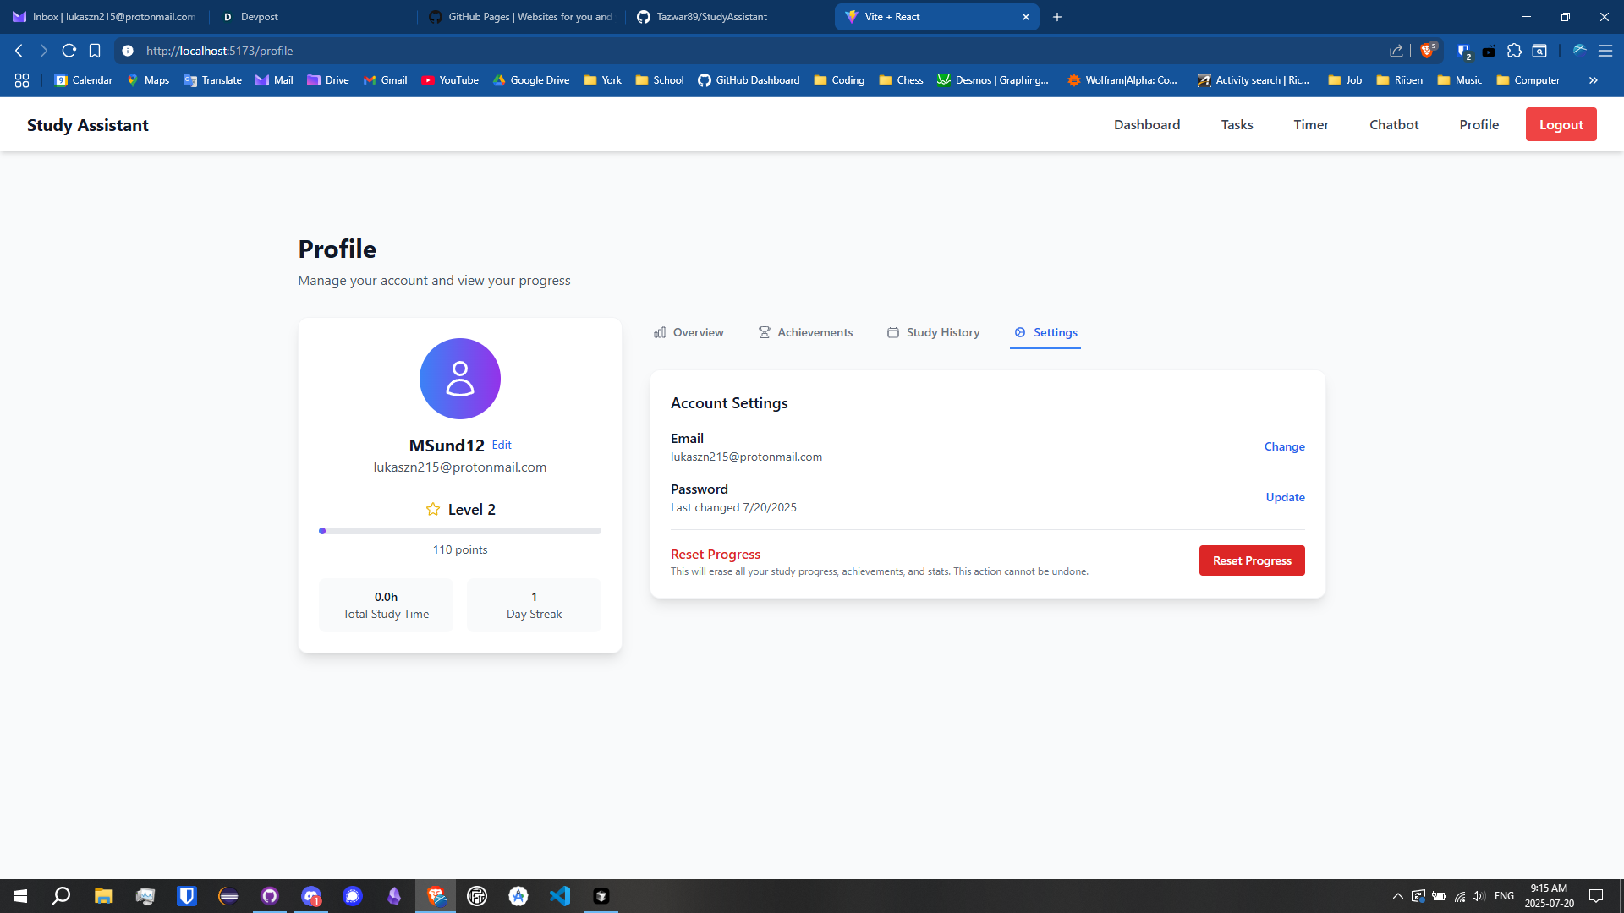Click the share page icon in address bar
The image size is (1624, 913).
1396,51
